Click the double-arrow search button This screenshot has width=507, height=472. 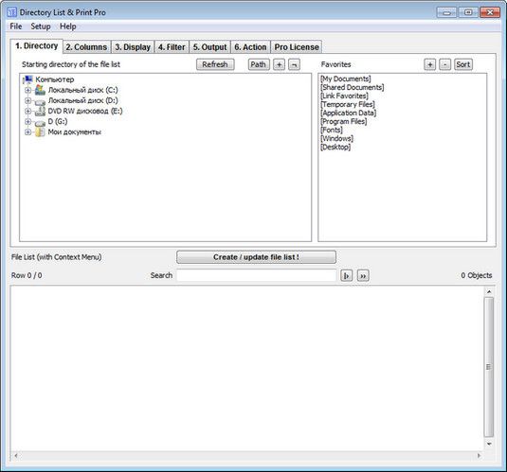pos(363,275)
